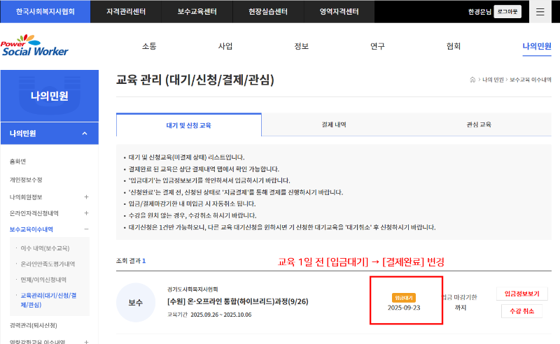Screen dimensions: 560x344
Task: Expand the 온라인자격신청내역 submenu
Action: (86, 213)
